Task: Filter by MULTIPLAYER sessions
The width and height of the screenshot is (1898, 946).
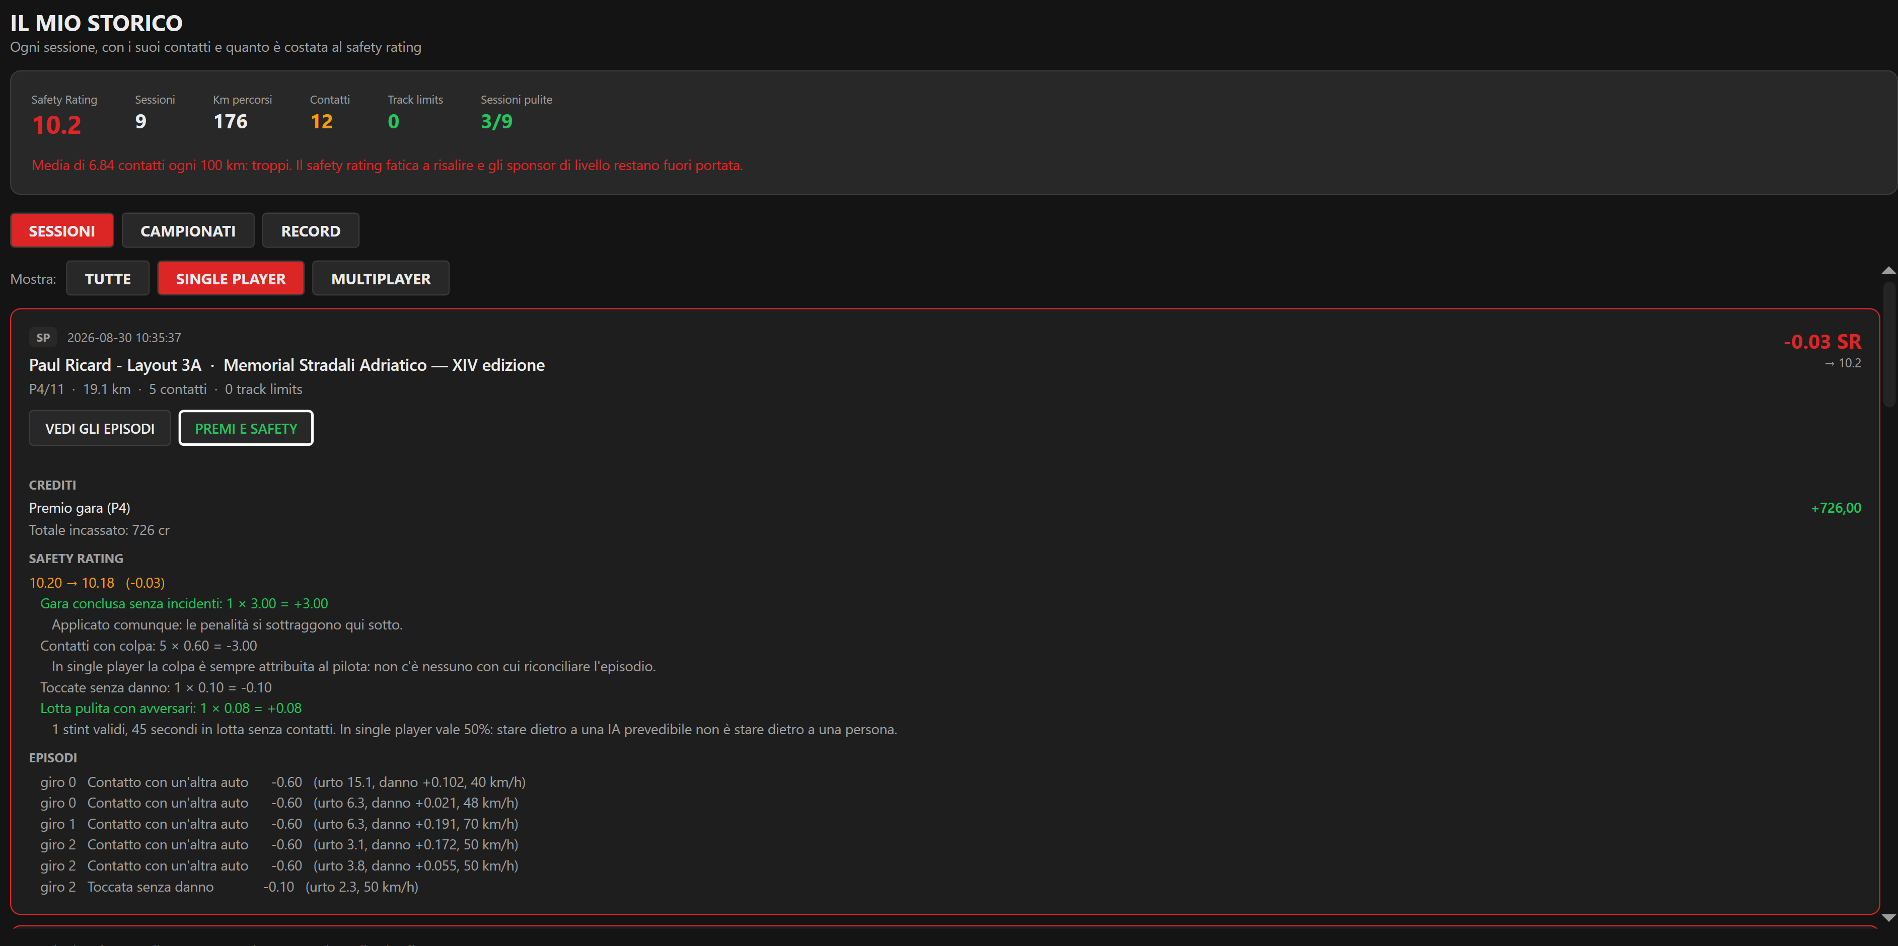Action: pyautogui.click(x=381, y=278)
